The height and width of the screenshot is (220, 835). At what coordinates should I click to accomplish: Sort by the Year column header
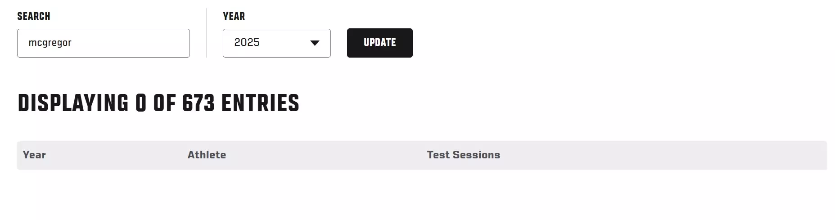click(x=34, y=155)
